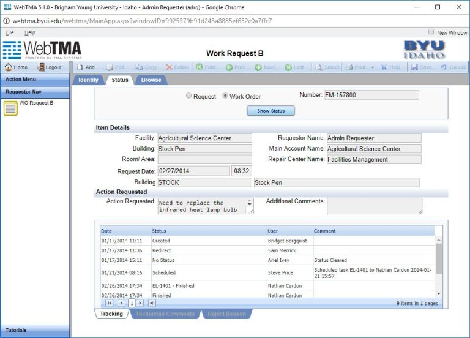Click the Facility field
Viewport: 470px width, 338px height.
click(x=205, y=138)
